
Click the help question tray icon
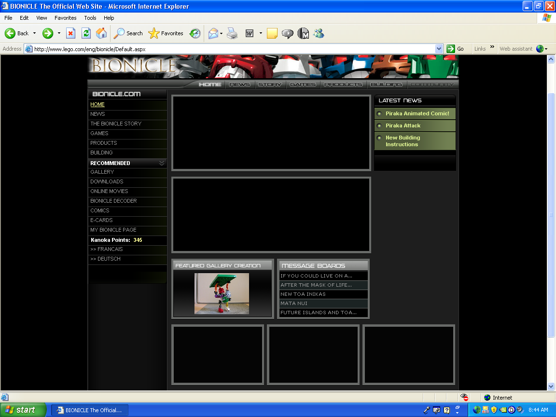click(x=447, y=410)
